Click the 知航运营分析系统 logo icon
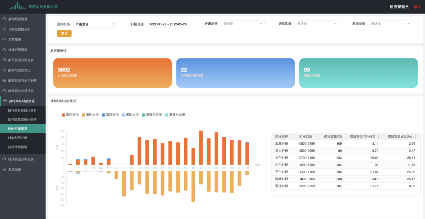This screenshot has height=219, width=425. [18, 6]
